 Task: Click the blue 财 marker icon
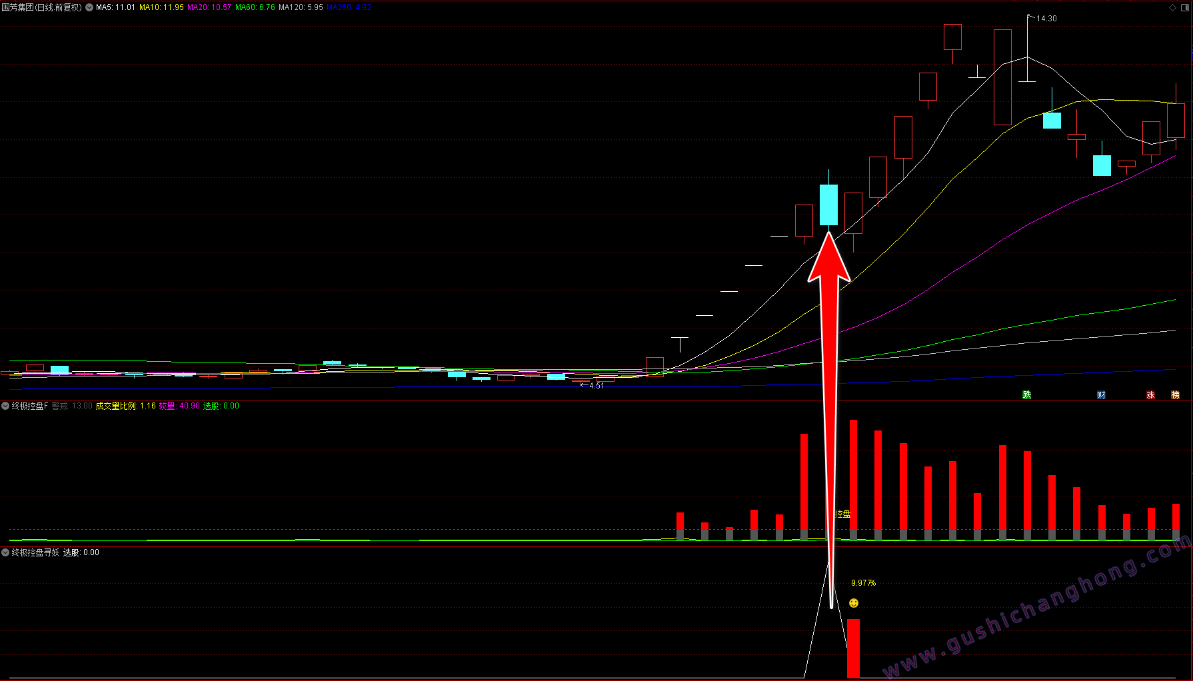tap(1101, 394)
